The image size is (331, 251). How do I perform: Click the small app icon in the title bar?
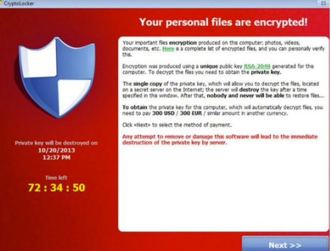(1, 3)
